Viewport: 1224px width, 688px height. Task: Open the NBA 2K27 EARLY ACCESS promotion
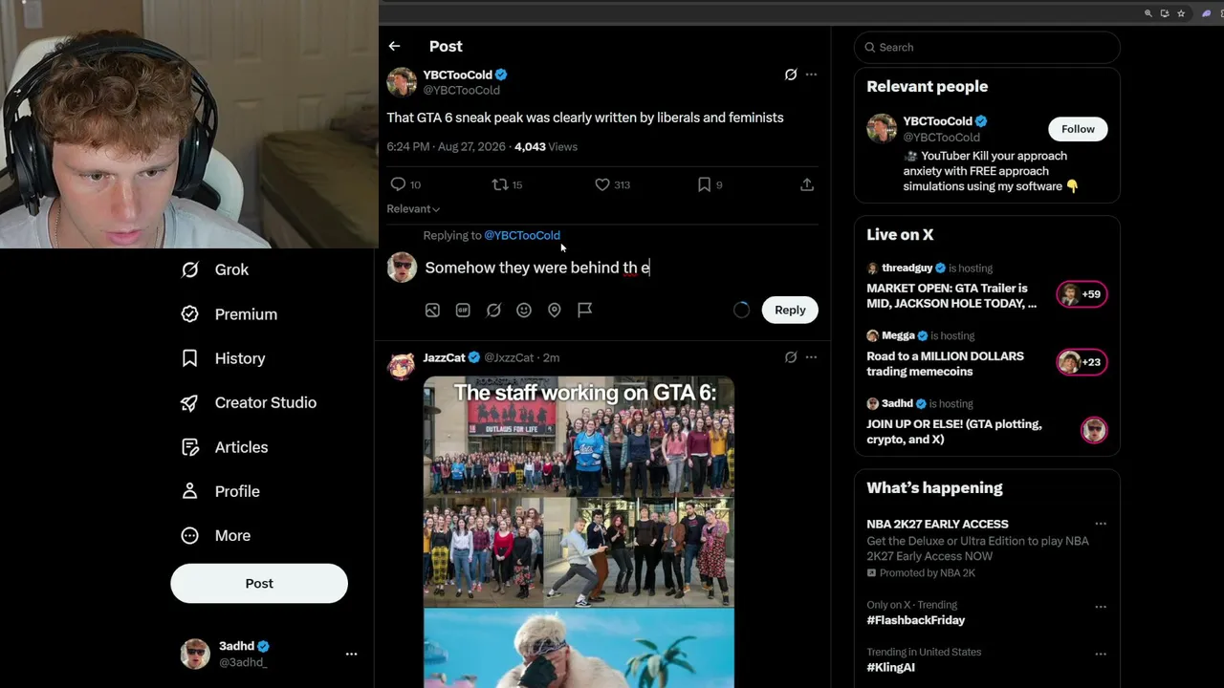tap(937, 524)
